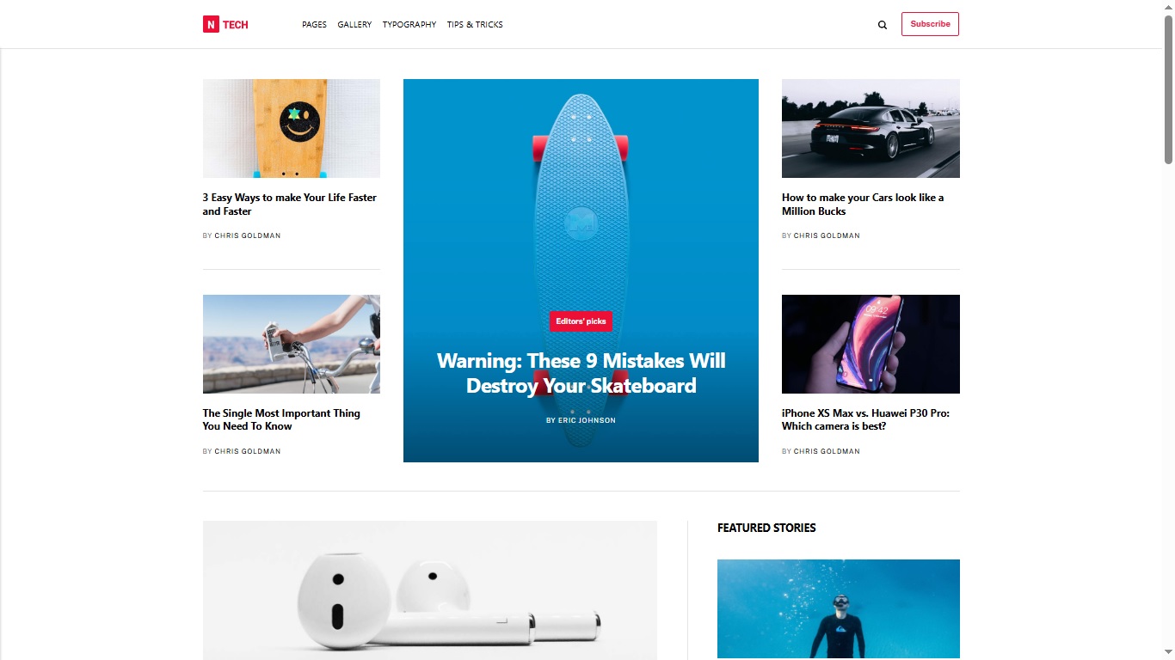Open the Editors' picks category badge

pos(581,321)
